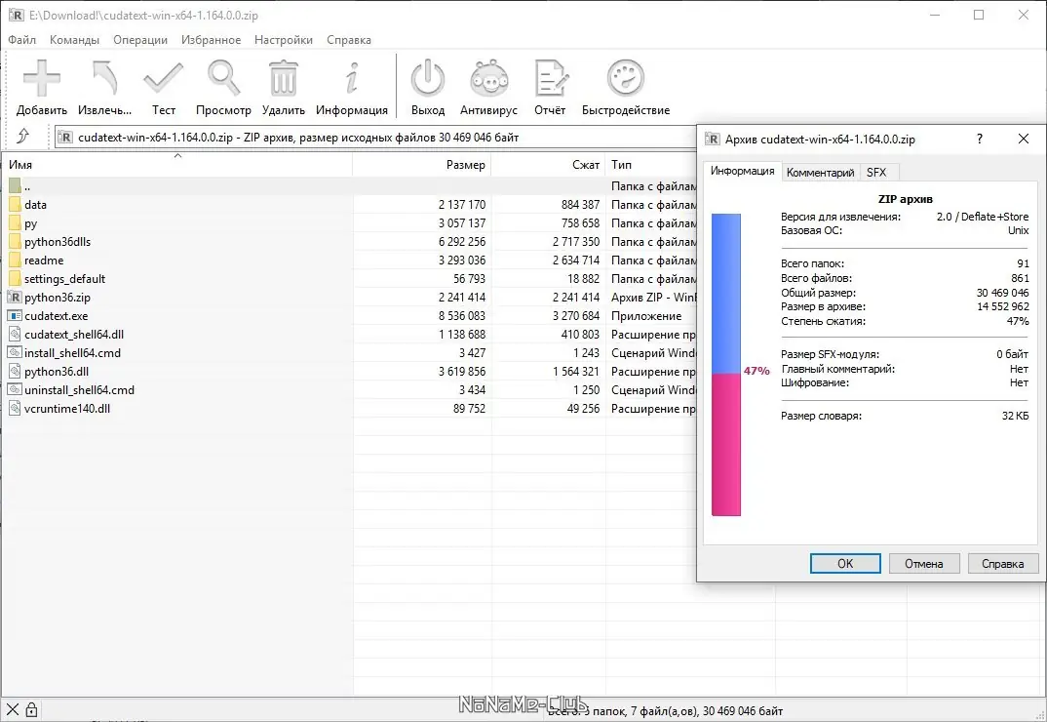Click python36.zip archive icon
Image resolution: width=1047 pixels, height=722 pixels.
click(x=15, y=297)
